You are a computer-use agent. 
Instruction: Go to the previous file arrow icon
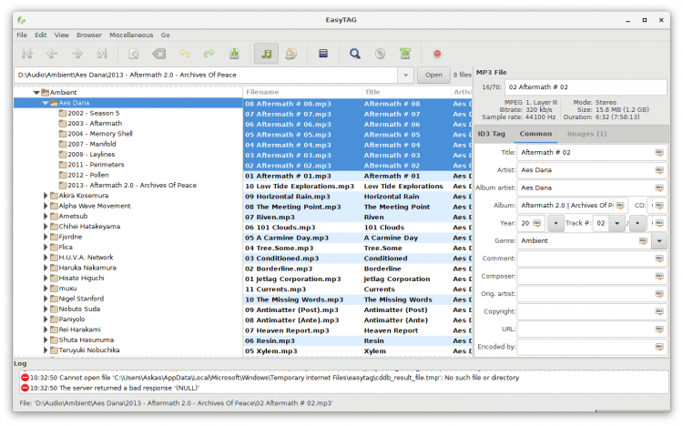[x=52, y=54]
